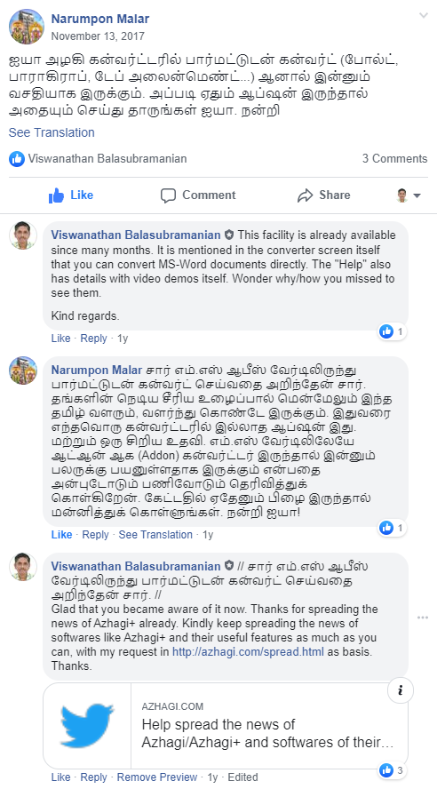Viewport: 437px width, 789px height.
Task: Open the profile selector dropdown beside Share
Action: pos(409,195)
